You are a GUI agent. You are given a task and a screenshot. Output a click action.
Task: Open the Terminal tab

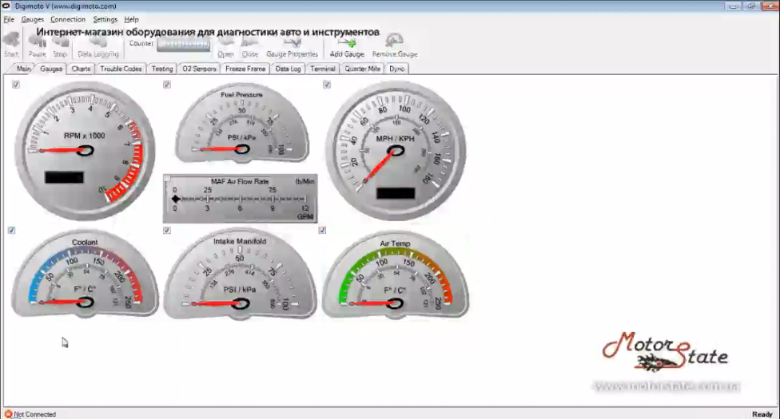(322, 69)
